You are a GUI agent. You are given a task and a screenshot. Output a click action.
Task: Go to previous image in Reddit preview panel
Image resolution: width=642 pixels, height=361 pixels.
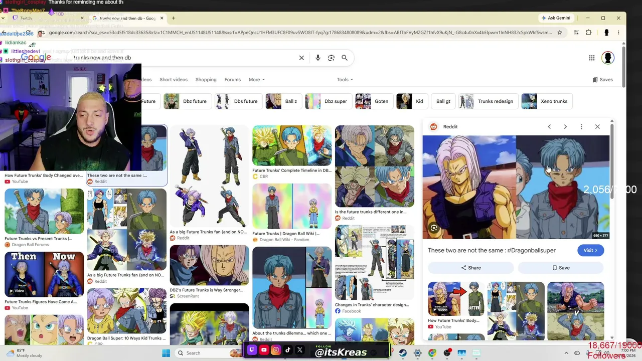(549, 127)
